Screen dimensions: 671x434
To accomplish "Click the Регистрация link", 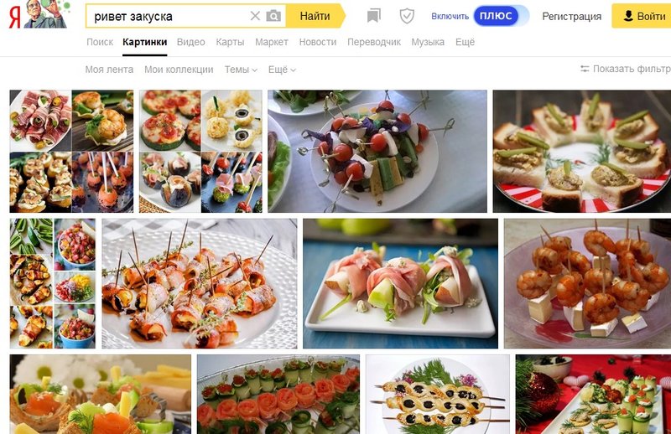I will pyautogui.click(x=571, y=16).
